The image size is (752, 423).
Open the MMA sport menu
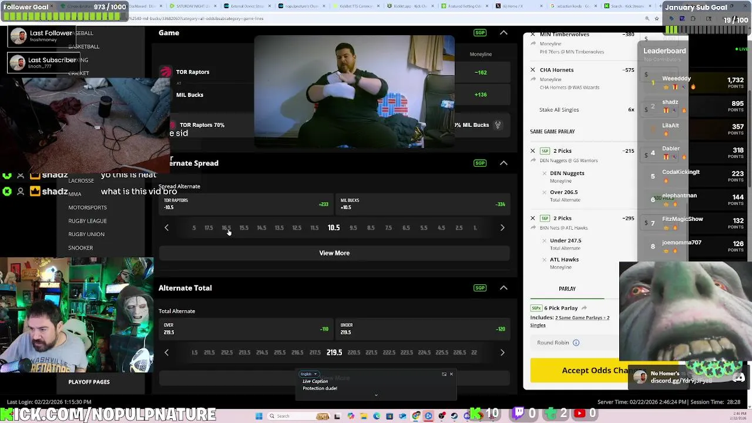75,194
